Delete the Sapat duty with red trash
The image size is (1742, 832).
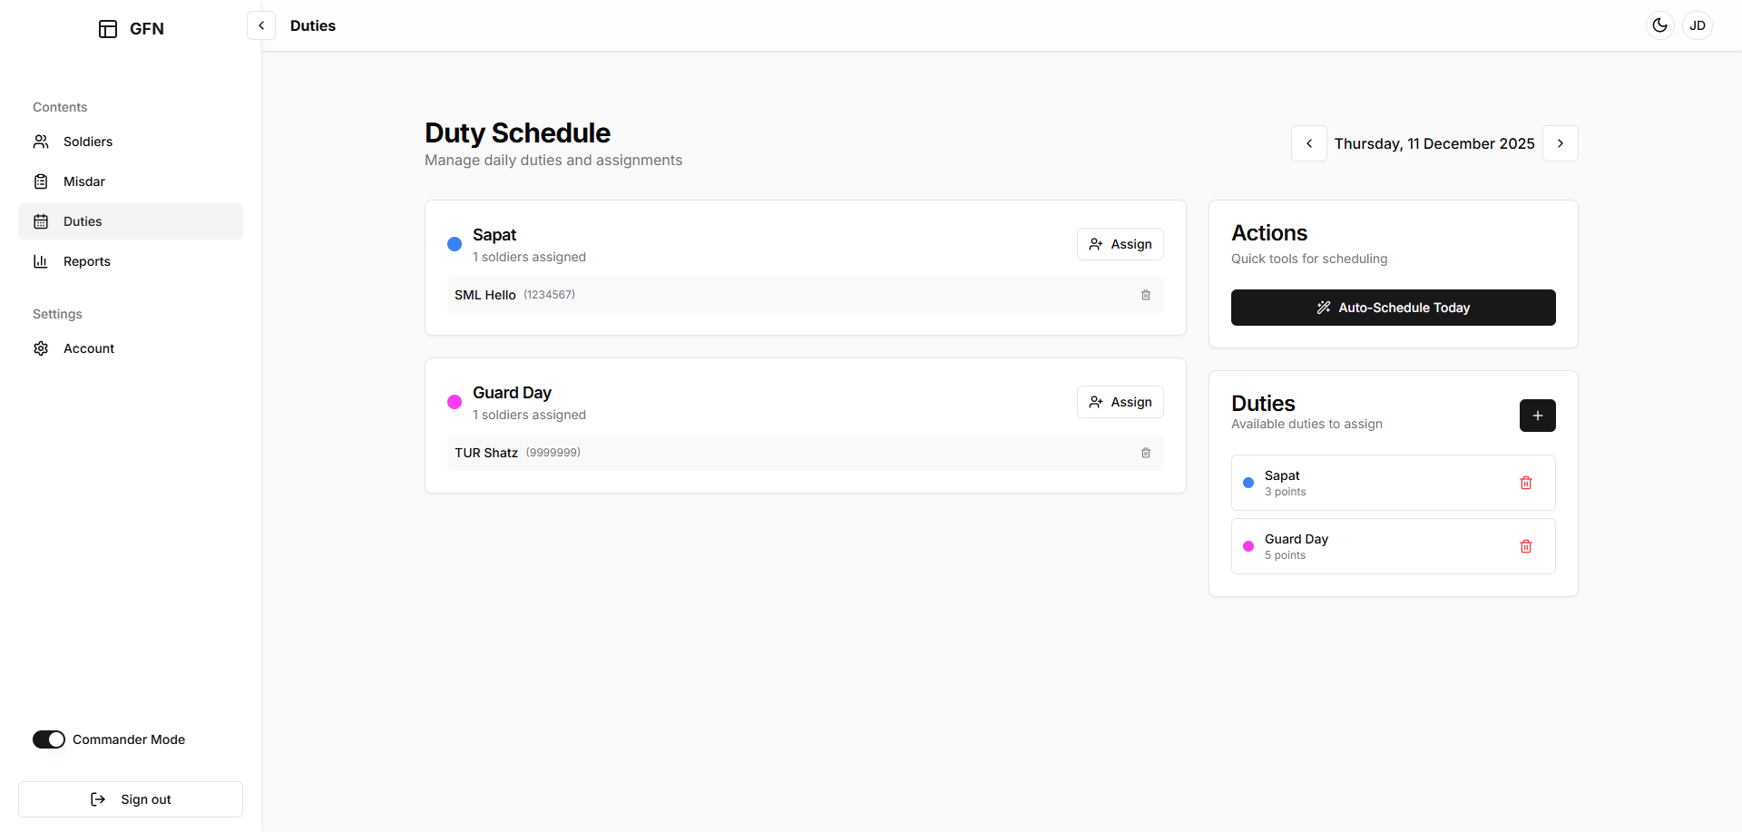coord(1526,483)
